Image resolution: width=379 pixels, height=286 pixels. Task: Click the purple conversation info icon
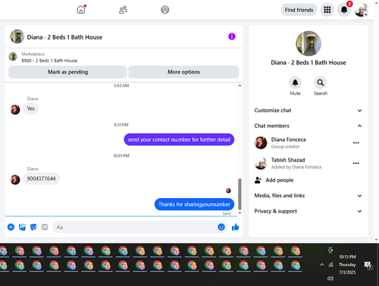(x=232, y=36)
